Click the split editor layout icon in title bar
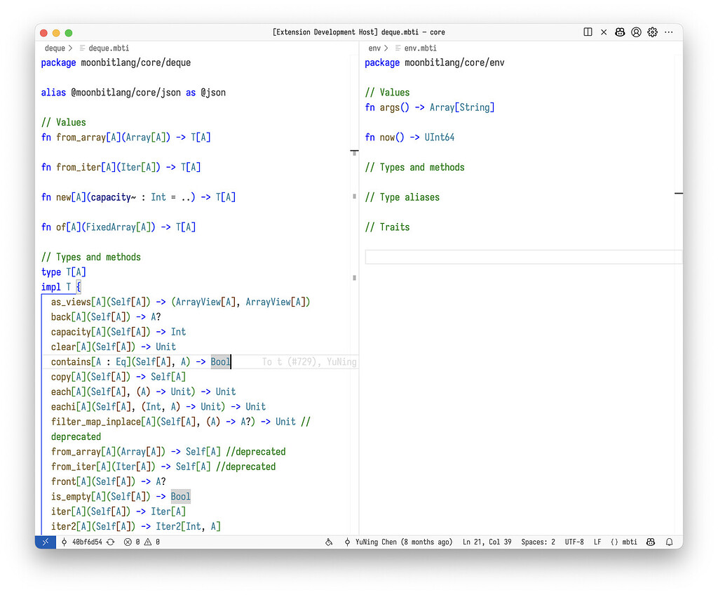This screenshot has width=718, height=595. [588, 32]
